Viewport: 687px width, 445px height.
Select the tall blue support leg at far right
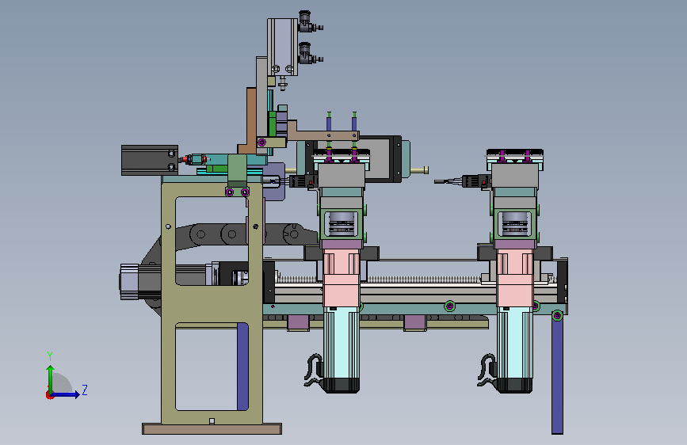click(557, 376)
